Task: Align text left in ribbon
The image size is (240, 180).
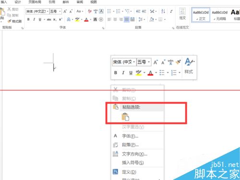Action: [109, 20]
